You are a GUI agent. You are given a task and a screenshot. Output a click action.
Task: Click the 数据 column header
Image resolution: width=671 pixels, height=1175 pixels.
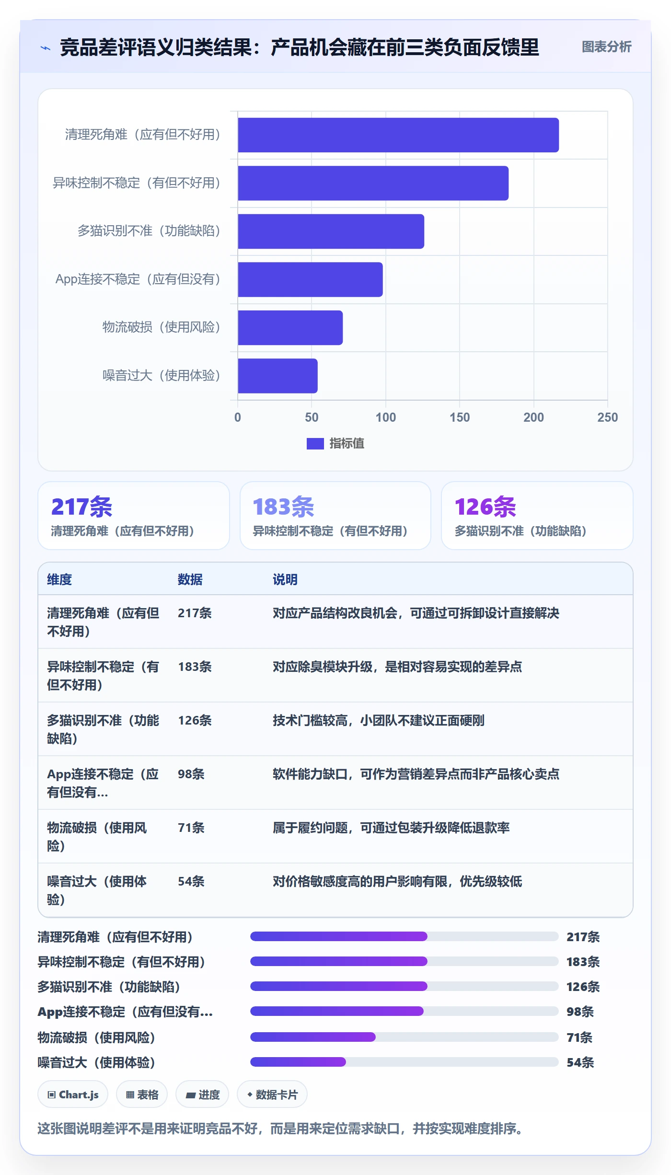190,579
